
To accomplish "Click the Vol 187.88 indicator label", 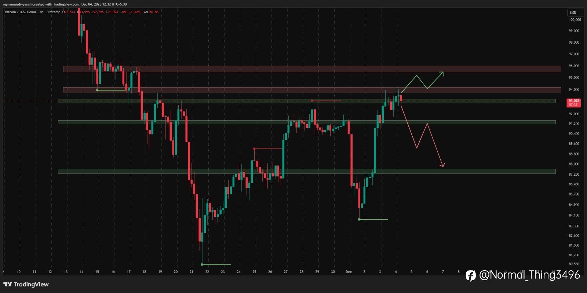I will click(x=151, y=12).
